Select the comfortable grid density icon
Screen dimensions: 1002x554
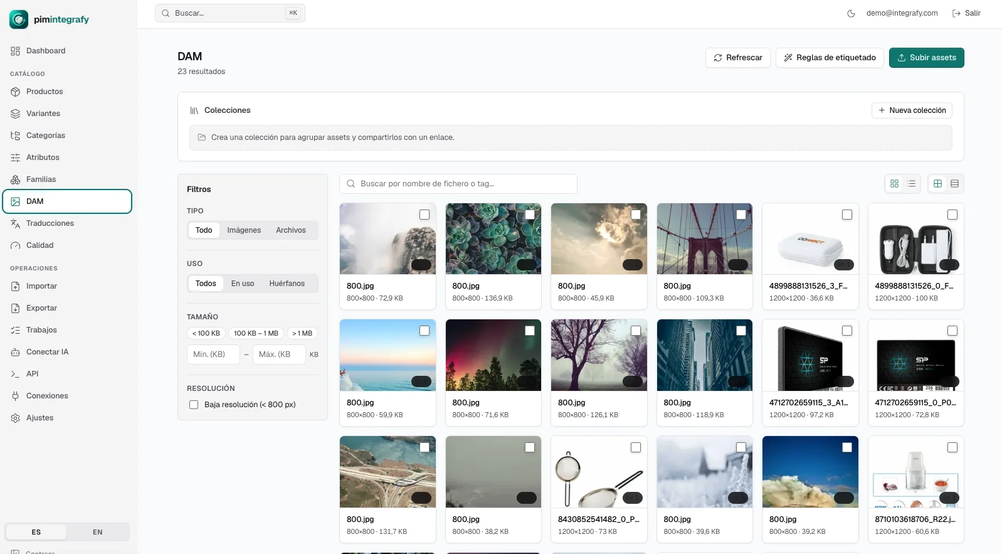click(x=937, y=184)
